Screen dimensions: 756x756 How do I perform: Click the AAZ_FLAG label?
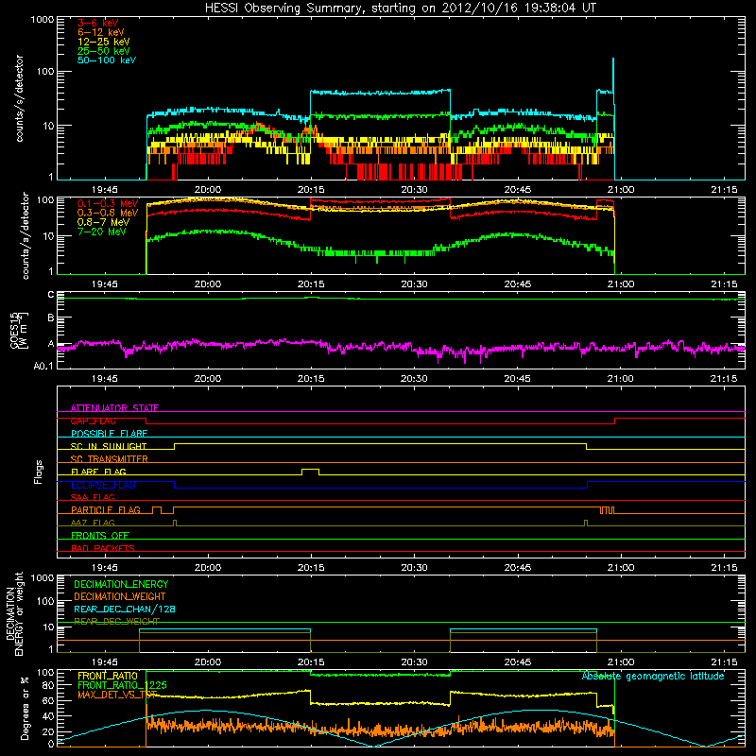tap(93, 523)
